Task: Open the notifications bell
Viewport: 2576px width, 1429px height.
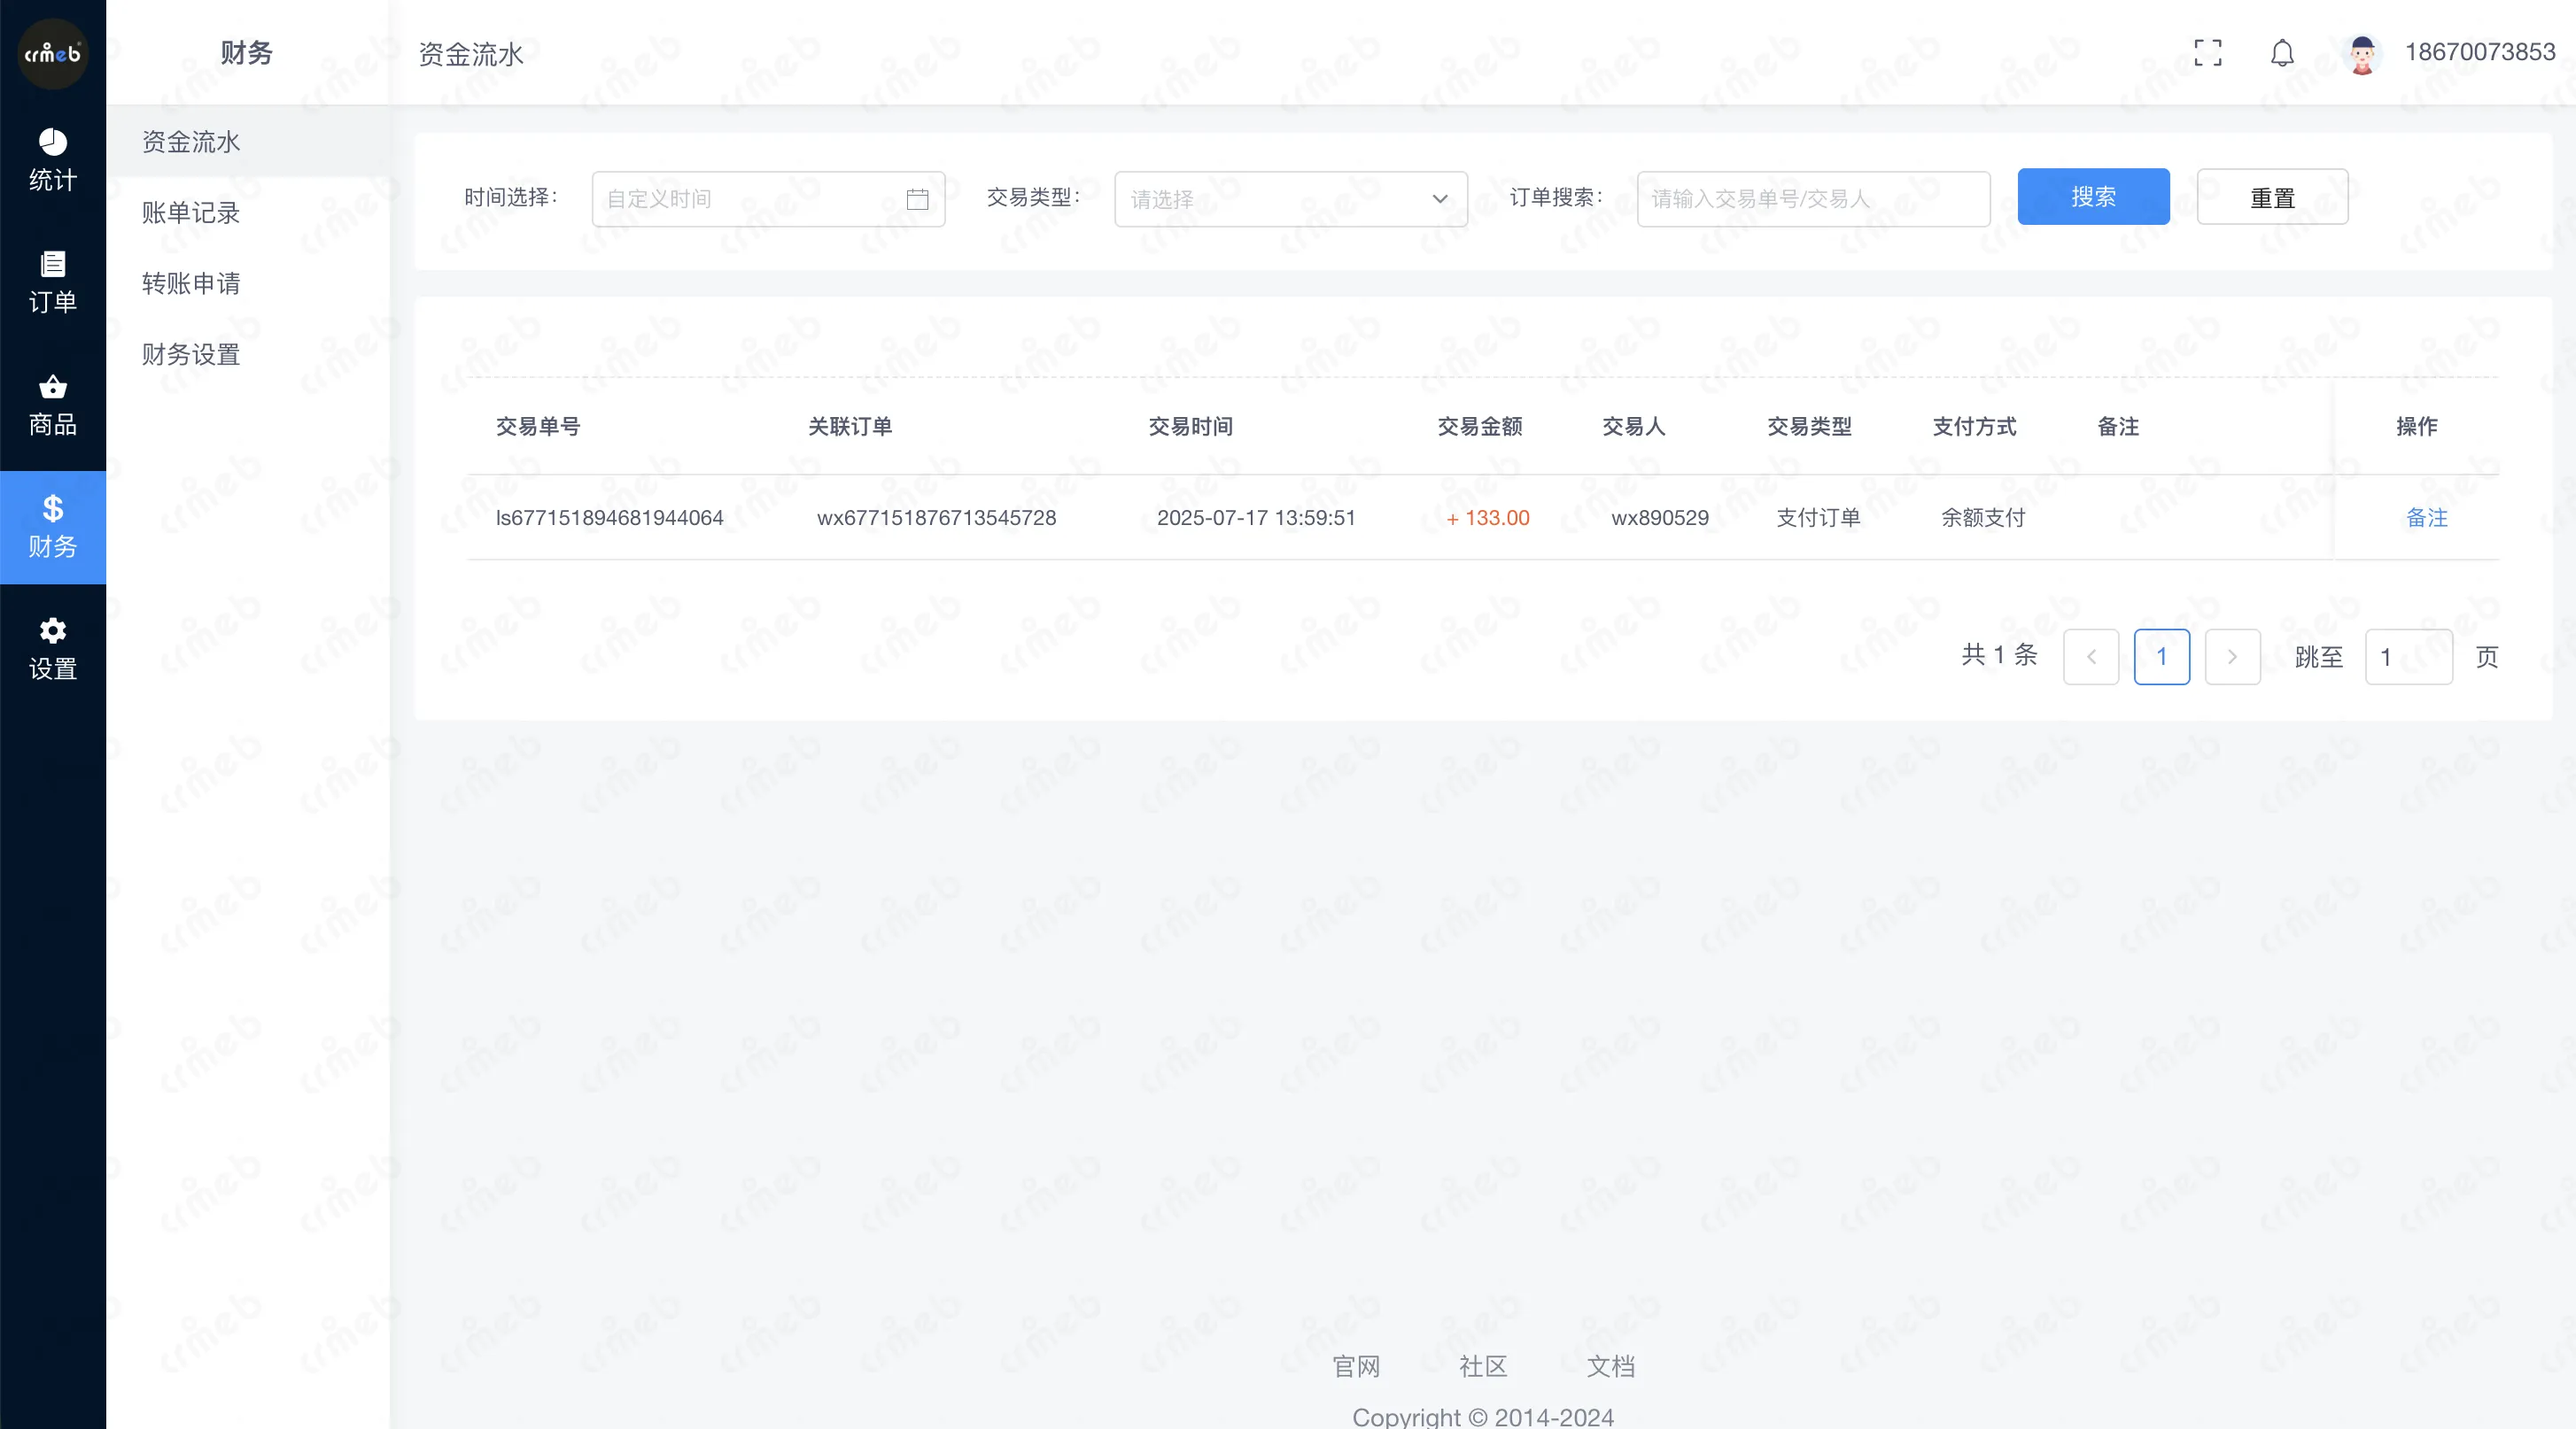Action: (2282, 53)
